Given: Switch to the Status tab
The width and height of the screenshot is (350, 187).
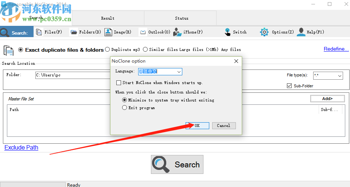Looking at the screenshot, I should point(180,18).
